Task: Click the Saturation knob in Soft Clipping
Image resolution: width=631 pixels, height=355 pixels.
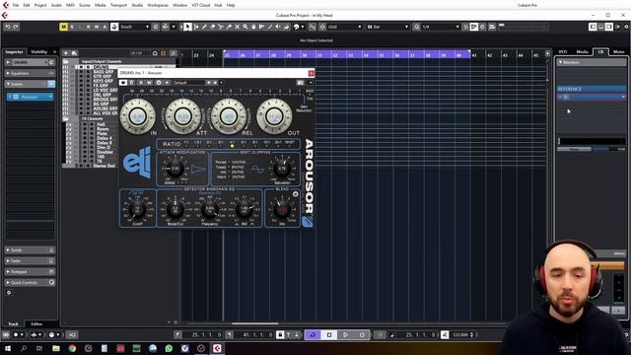Action: click(282, 169)
